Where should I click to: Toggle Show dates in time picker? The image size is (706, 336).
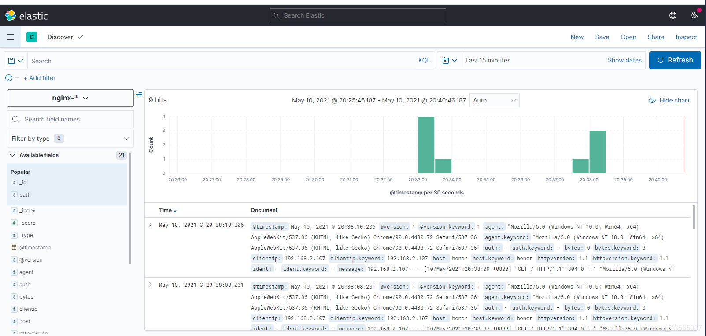[x=625, y=60]
